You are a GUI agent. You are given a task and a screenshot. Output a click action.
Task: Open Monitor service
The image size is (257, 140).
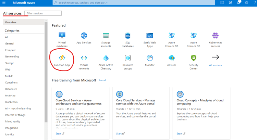(150, 61)
